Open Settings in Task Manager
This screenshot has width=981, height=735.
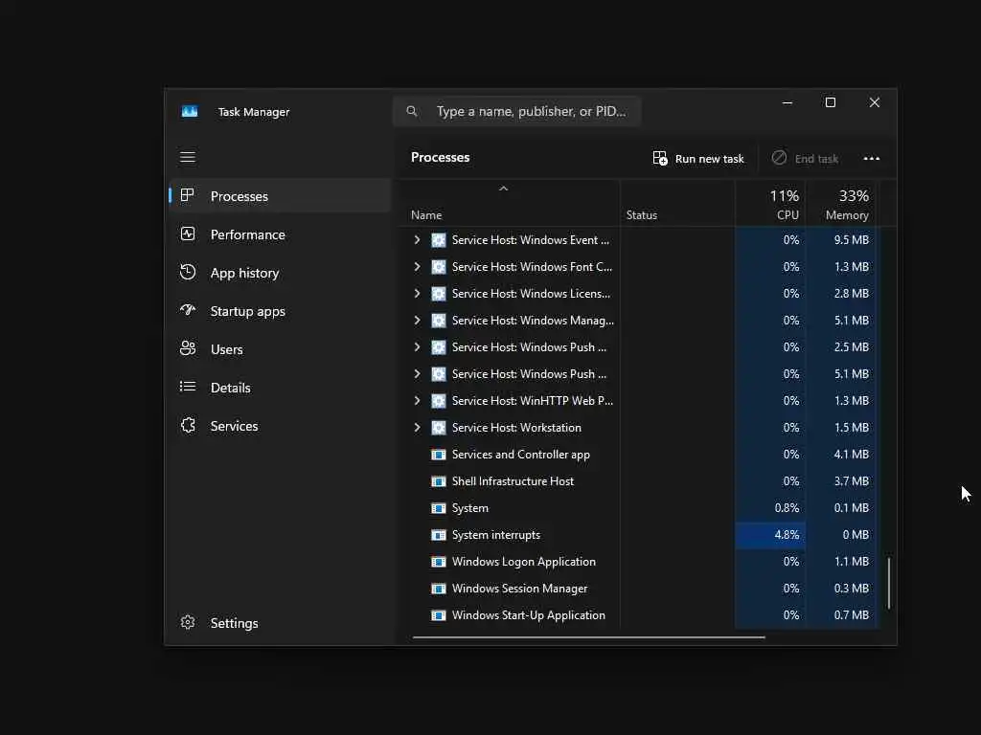281,622
